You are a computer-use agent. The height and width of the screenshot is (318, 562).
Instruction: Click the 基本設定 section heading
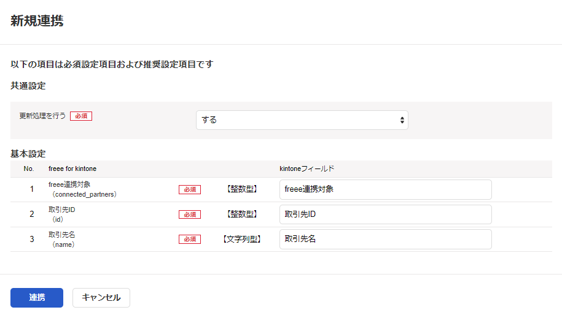28,154
